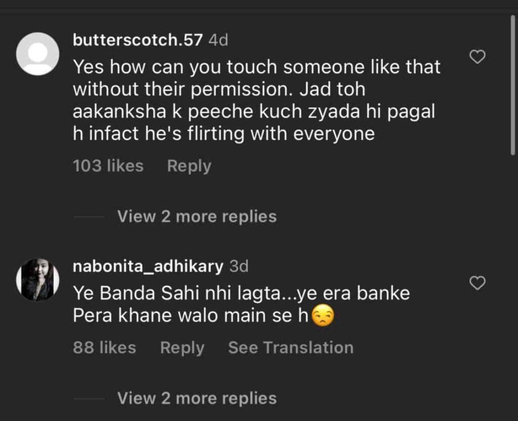This screenshot has height=421, width=518.
Task: Click See Translation on nabonita_adhikary's comment
Action: point(290,348)
